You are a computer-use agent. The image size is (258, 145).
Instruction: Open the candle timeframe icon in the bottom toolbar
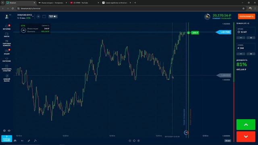click(22, 141)
